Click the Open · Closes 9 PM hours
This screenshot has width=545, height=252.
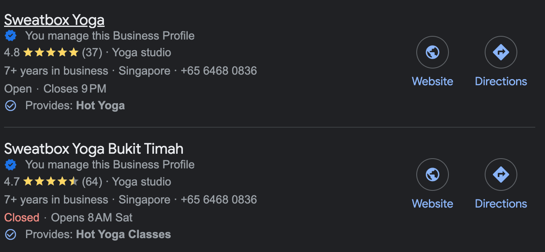point(55,88)
